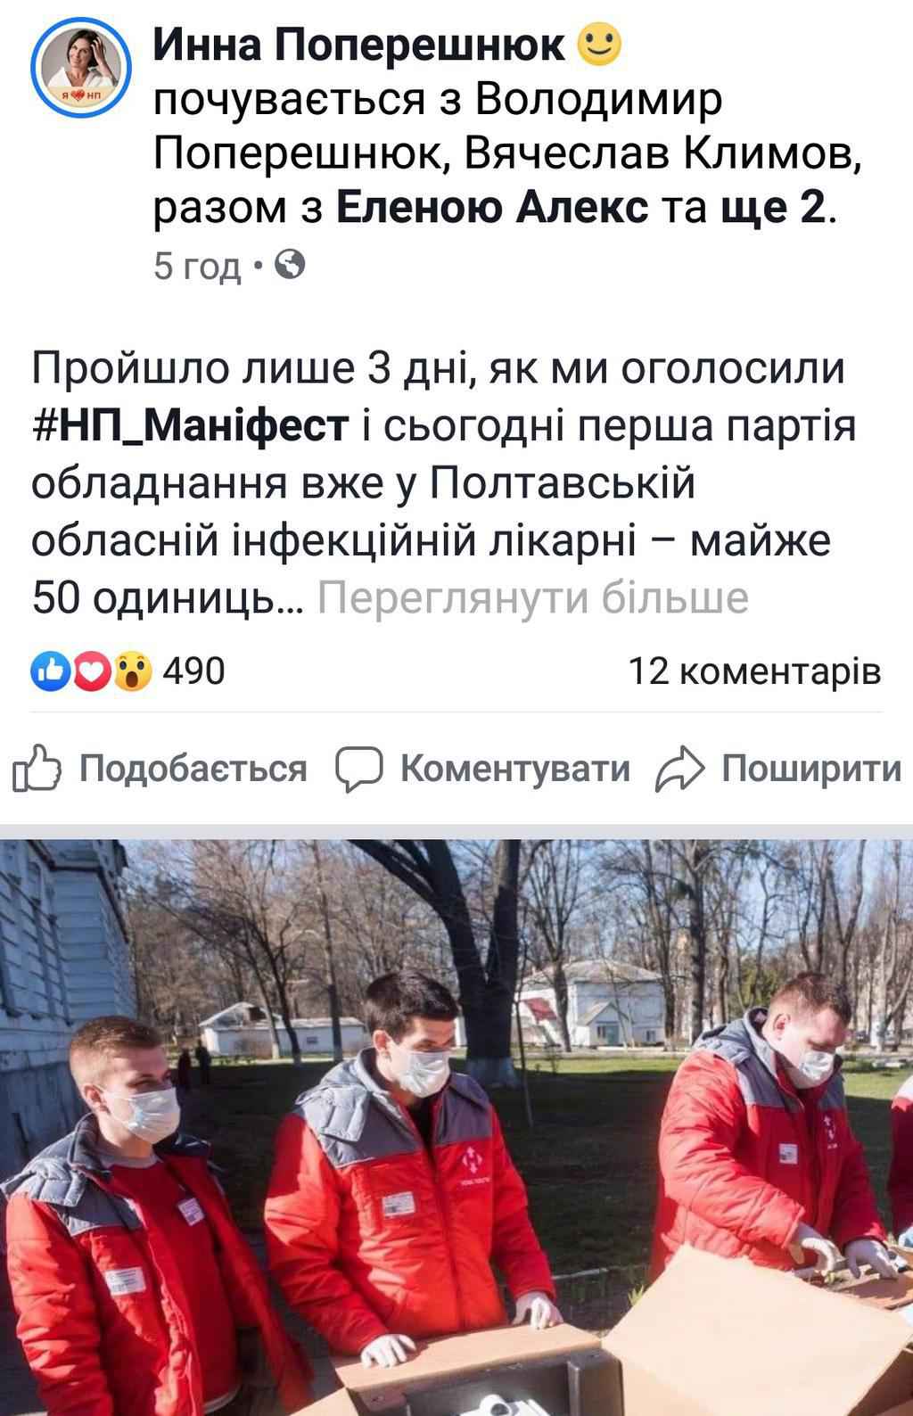Screen dimensions: 913x1416
Task: Click the red heart reaction icon
Action: (x=90, y=671)
